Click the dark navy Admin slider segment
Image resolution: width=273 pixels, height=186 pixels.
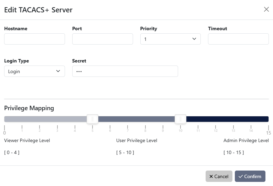coord(227,119)
